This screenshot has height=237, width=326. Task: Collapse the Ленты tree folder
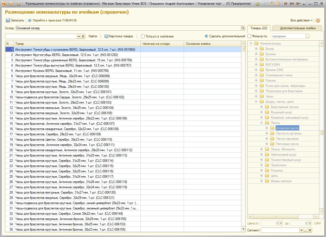tap(261, 123)
